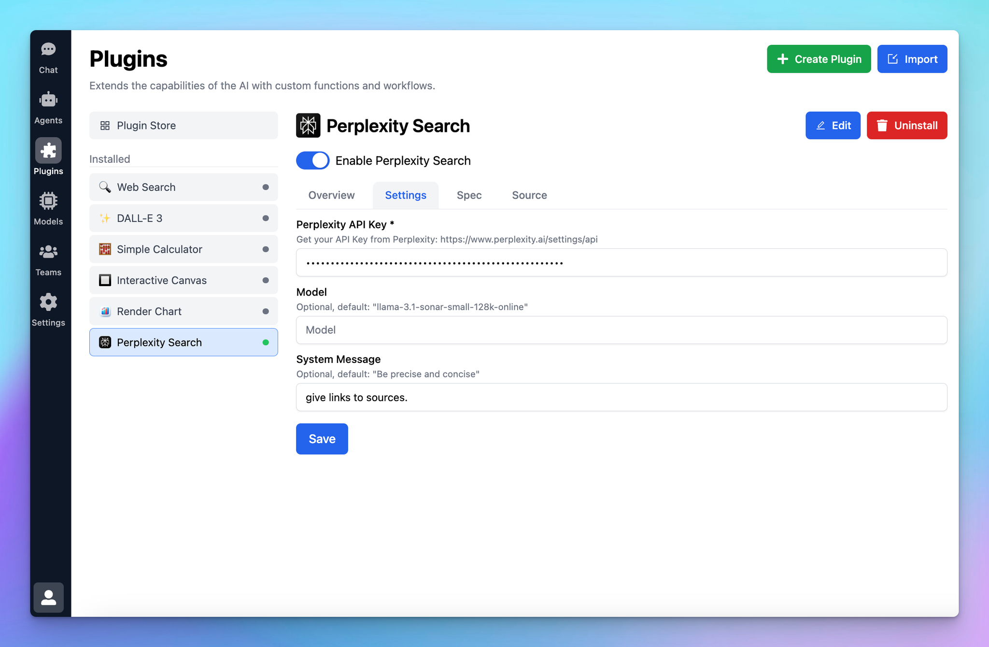Click the Render Chart bar icon
The image size is (989, 647).
click(105, 311)
